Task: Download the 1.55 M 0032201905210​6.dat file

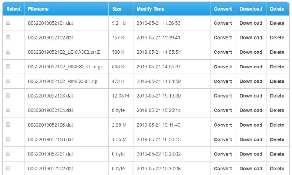Action: (x=251, y=139)
